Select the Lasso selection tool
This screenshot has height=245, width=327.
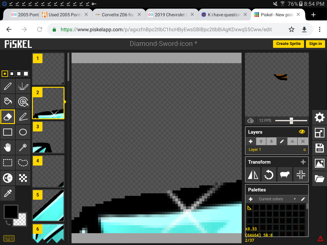(23, 162)
